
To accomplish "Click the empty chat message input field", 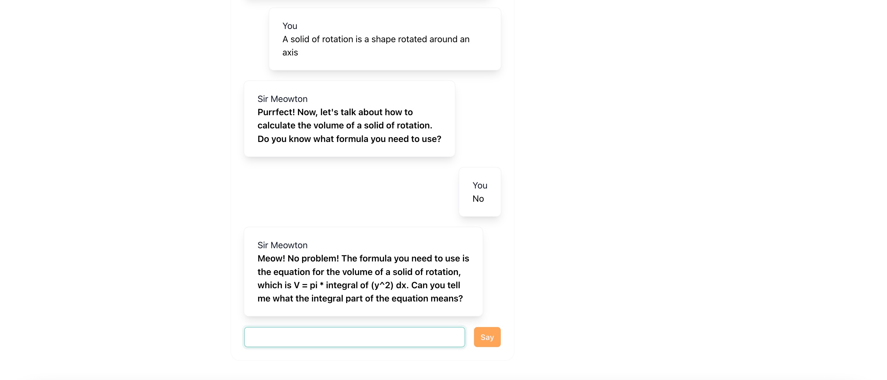I will tap(354, 337).
